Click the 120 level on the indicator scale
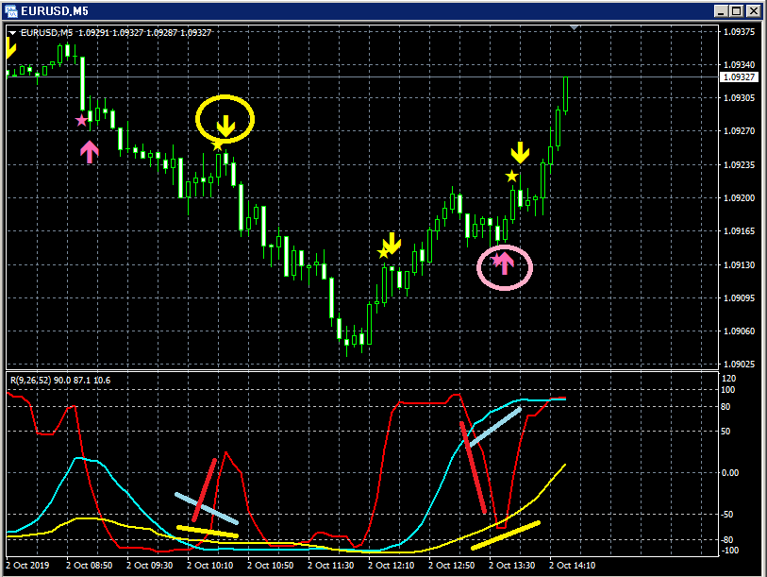Viewport: 767px width, 577px height. [x=728, y=378]
